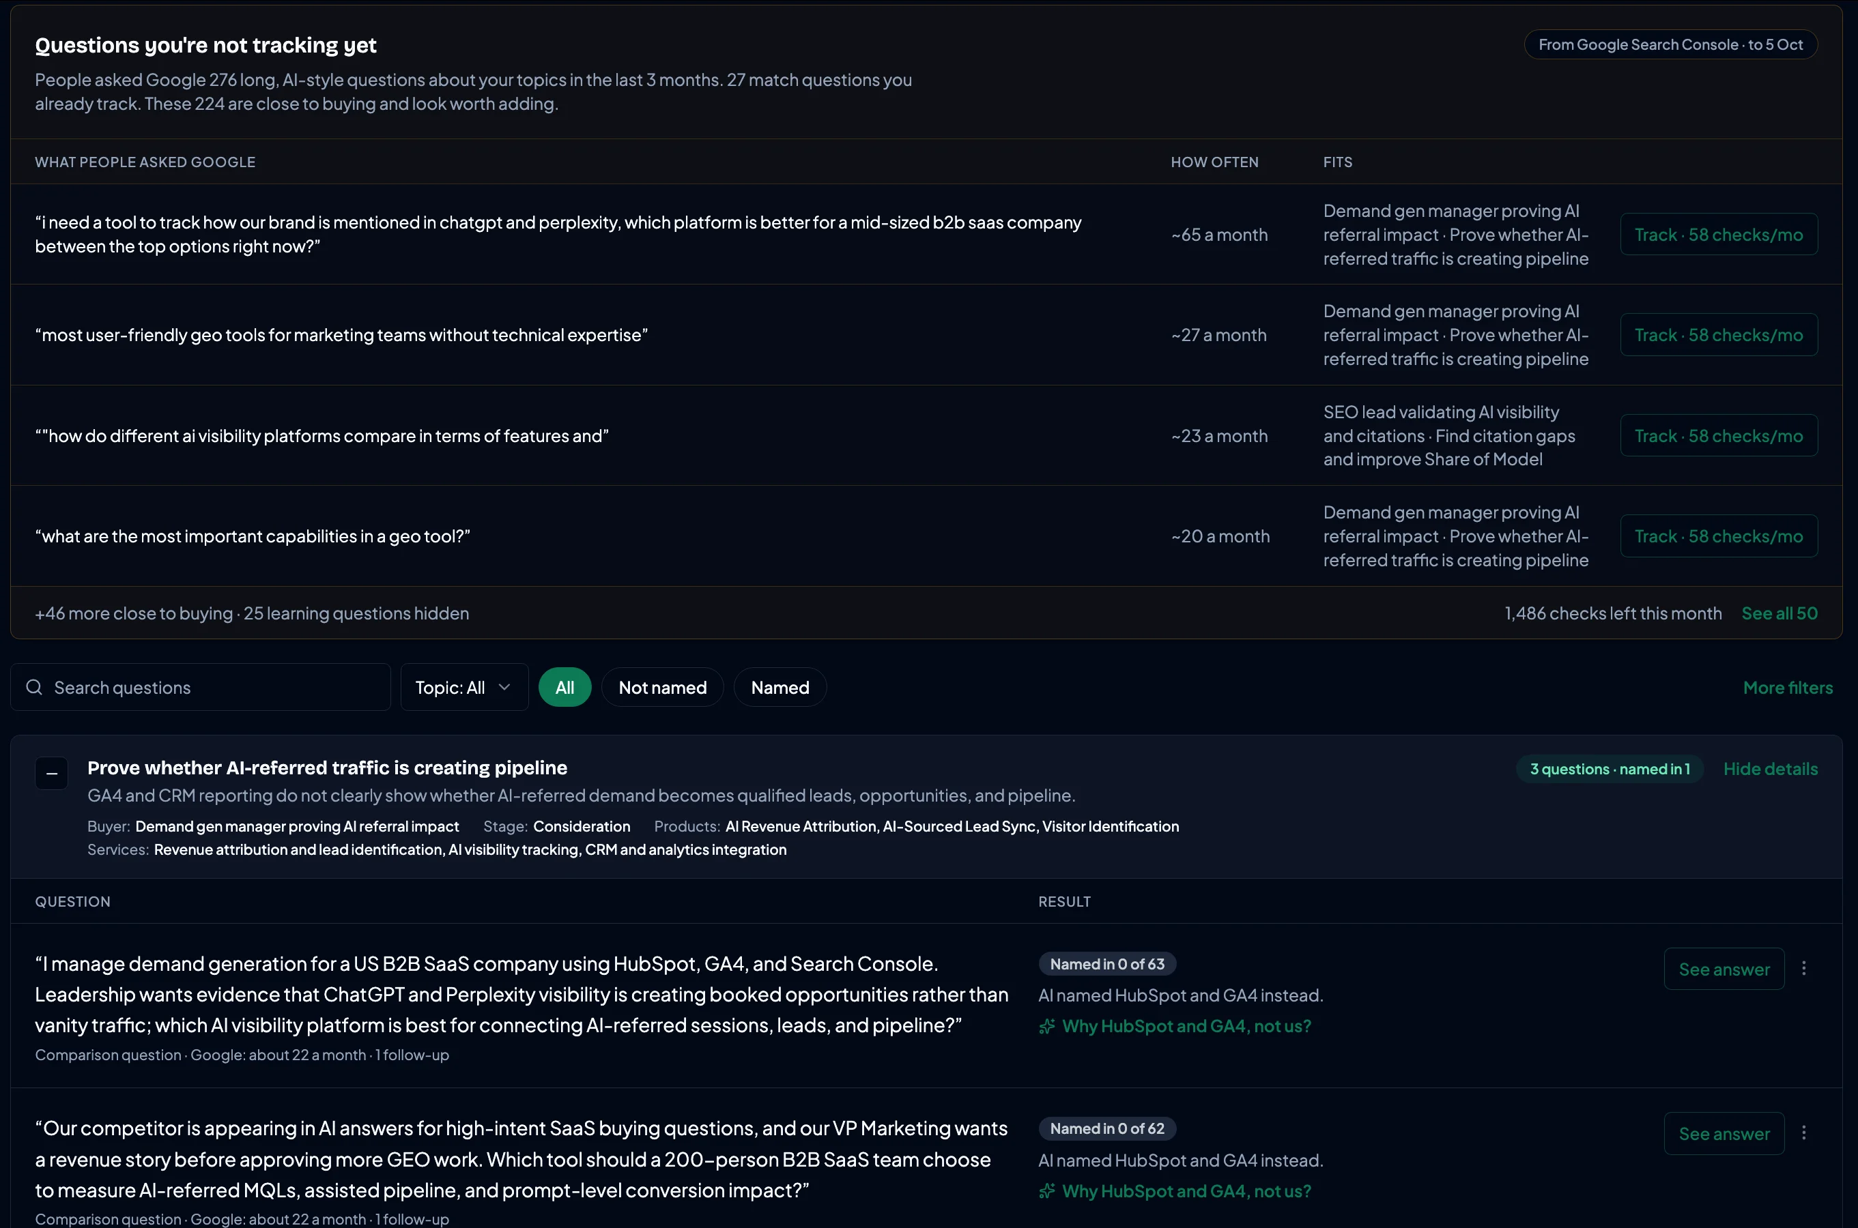Viewport: 1858px width, 1228px height.
Task: Click sparkle icon beside first 'Why HubSpot and GA4'
Action: (x=1047, y=1026)
